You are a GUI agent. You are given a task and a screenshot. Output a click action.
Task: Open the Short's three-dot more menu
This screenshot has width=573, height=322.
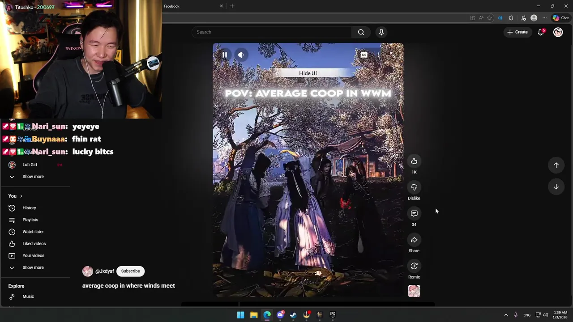[x=378, y=55]
